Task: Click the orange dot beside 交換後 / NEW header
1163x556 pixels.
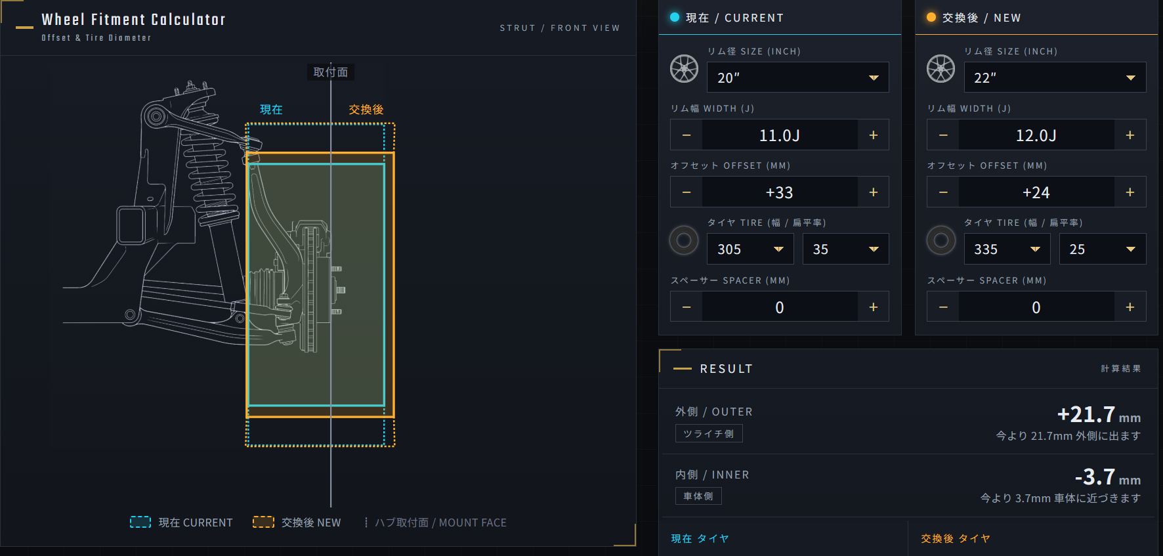Action: click(x=931, y=17)
